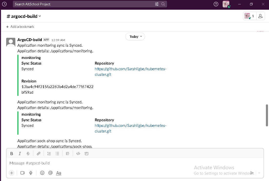The height and width of the screenshot is (181, 269).
Task: Toggle italic formatting
Action: pos(20,153)
